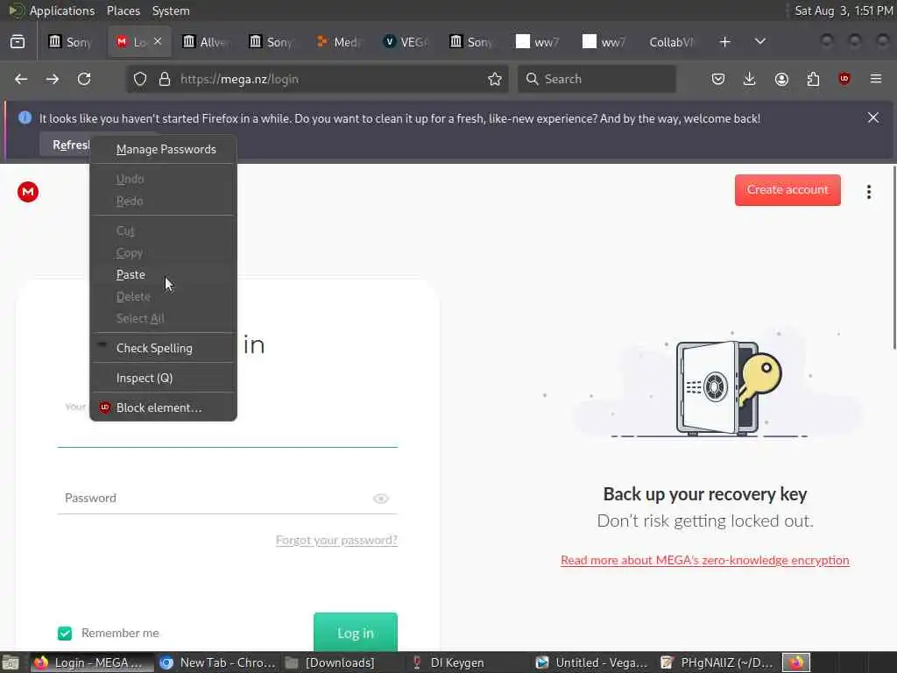The height and width of the screenshot is (673, 897).
Task: Switch to New Tab Chrome taskbar window
Action: [217, 662]
